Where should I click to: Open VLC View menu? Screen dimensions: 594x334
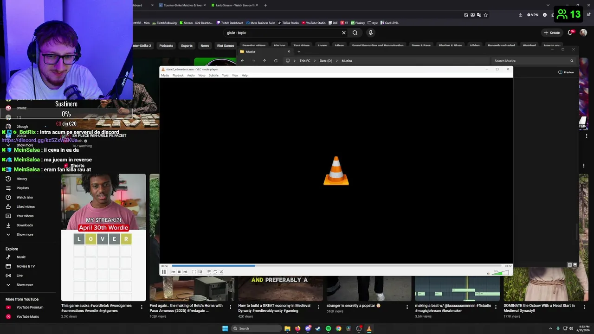(235, 75)
